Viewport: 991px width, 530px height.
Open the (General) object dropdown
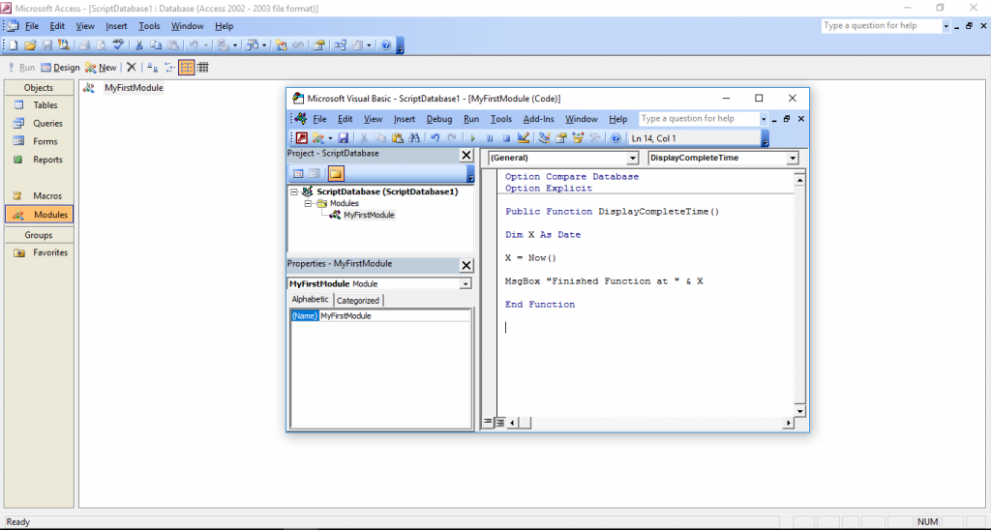point(633,158)
